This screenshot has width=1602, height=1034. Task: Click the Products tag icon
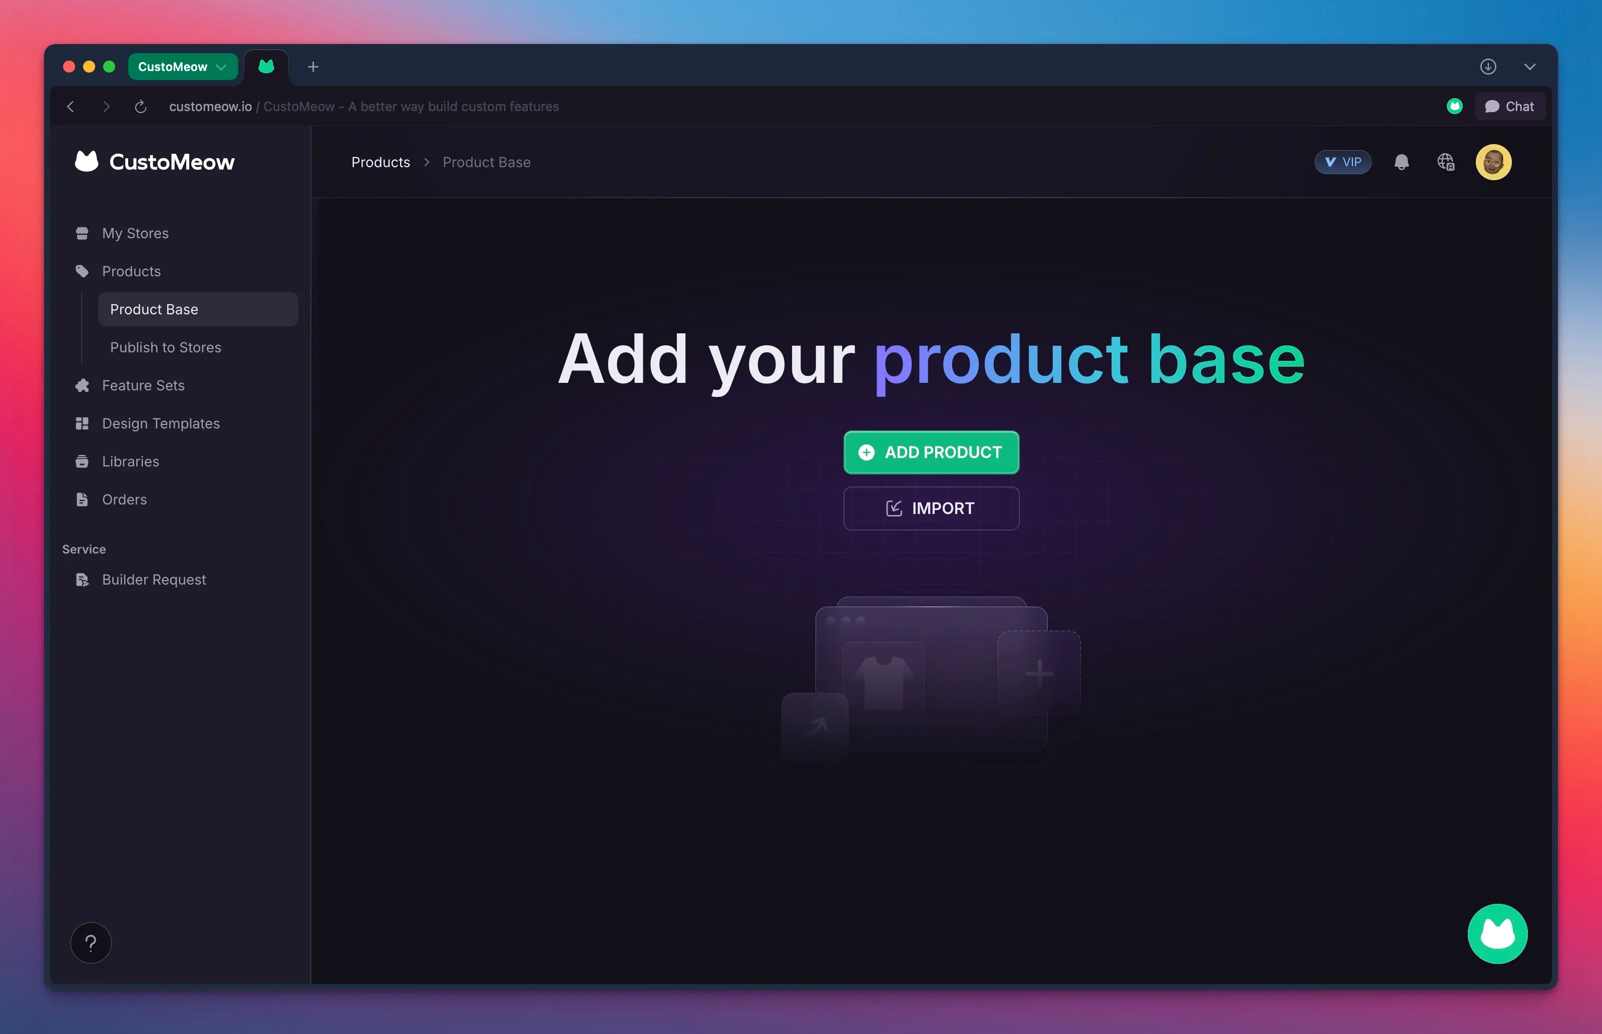pyautogui.click(x=82, y=271)
